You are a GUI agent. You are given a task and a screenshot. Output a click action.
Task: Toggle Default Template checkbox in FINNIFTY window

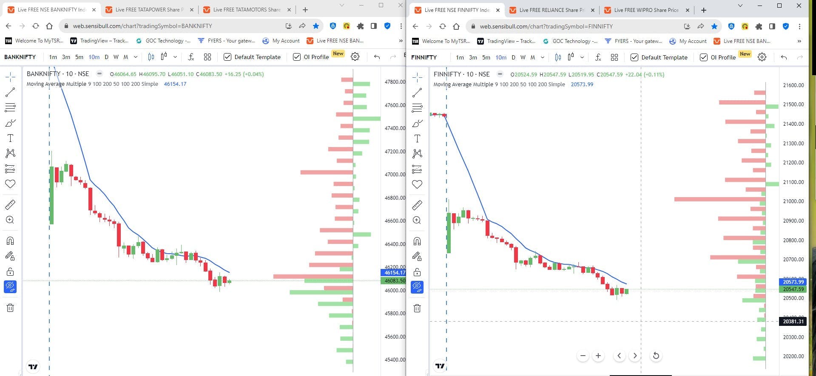tap(634, 57)
